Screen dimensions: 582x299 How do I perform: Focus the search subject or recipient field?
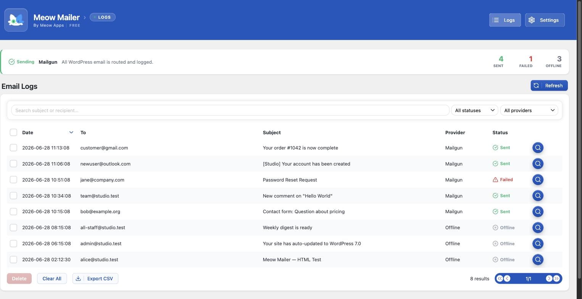click(230, 110)
